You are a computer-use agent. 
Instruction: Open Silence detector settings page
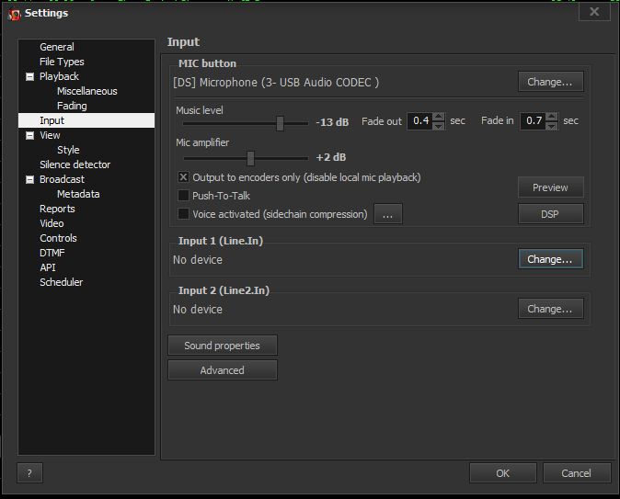pyautogui.click(x=75, y=164)
